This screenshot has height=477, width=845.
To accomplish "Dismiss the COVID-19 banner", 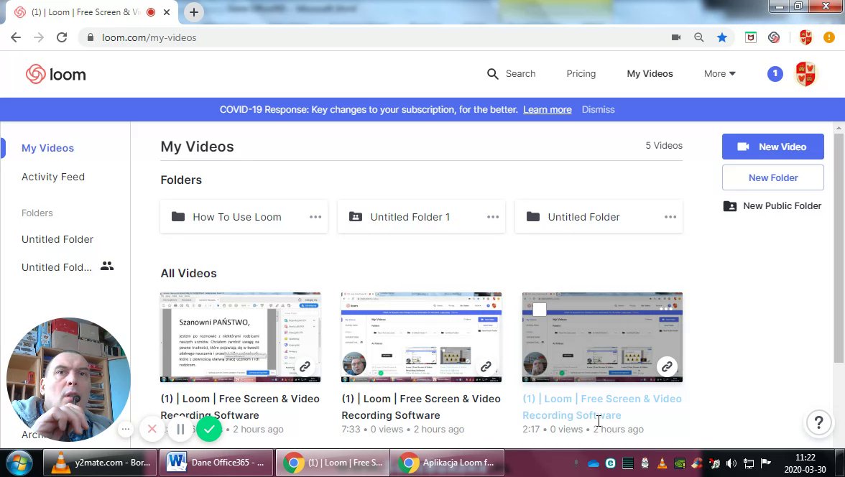I will (598, 109).
